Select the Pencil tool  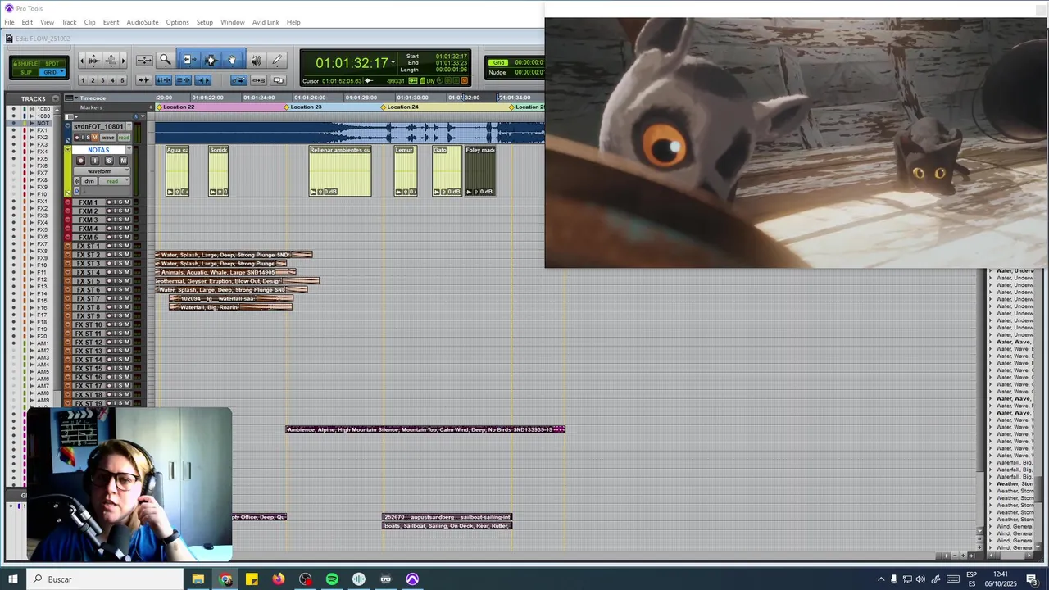coord(277,60)
